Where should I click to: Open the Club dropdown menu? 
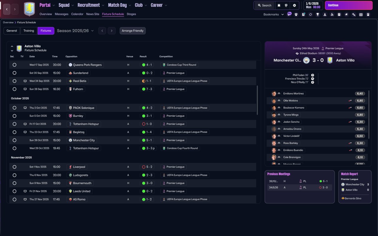tap(141, 5)
